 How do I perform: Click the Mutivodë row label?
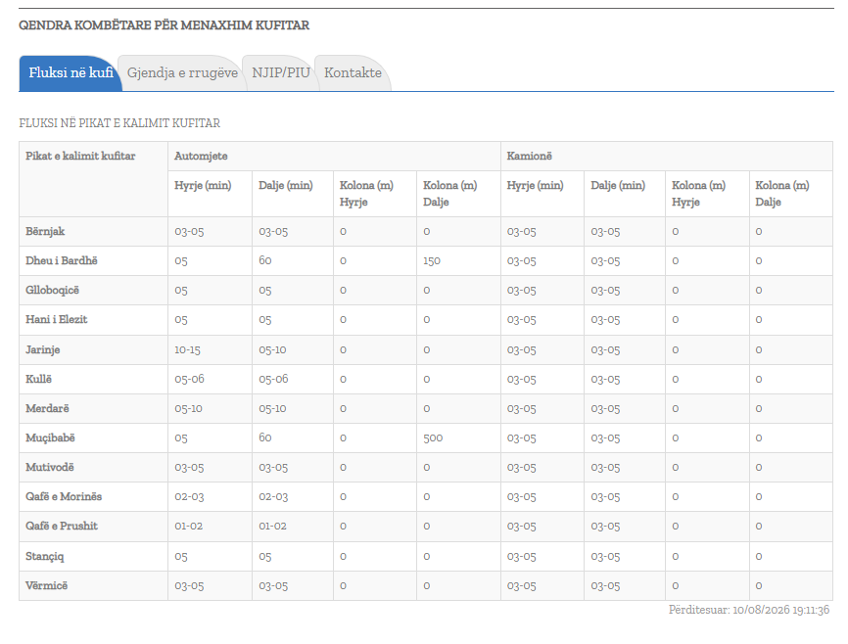click(49, 467)
